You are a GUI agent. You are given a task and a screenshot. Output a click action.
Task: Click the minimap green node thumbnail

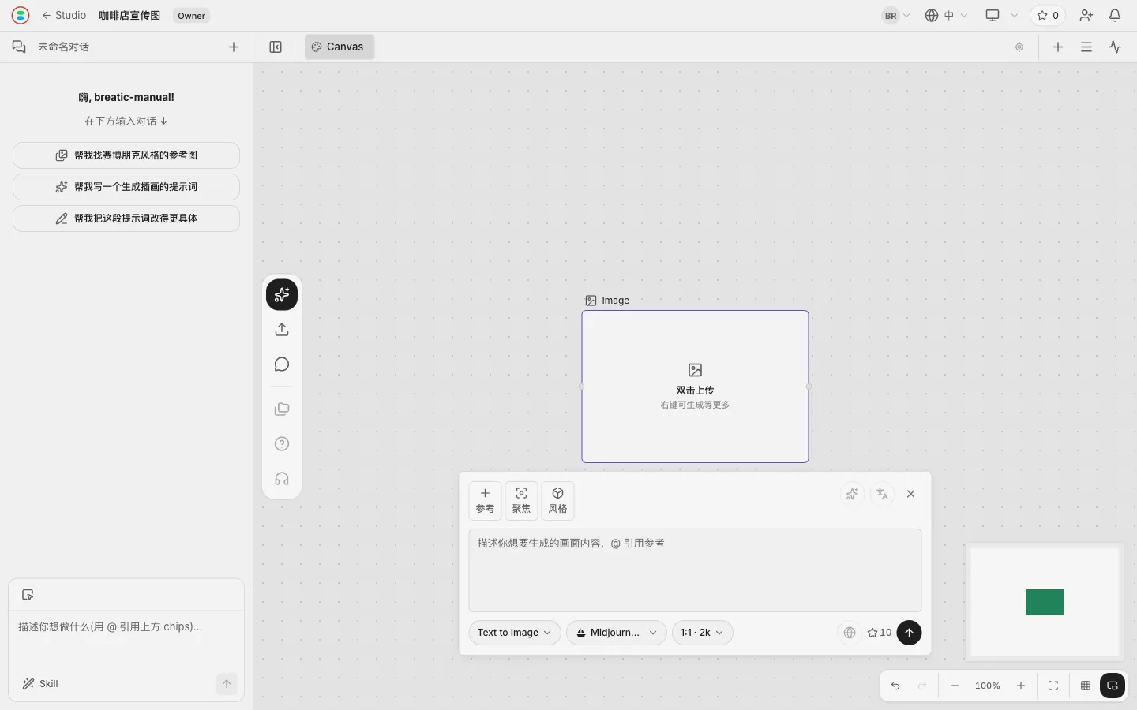tap(1045, 602)
